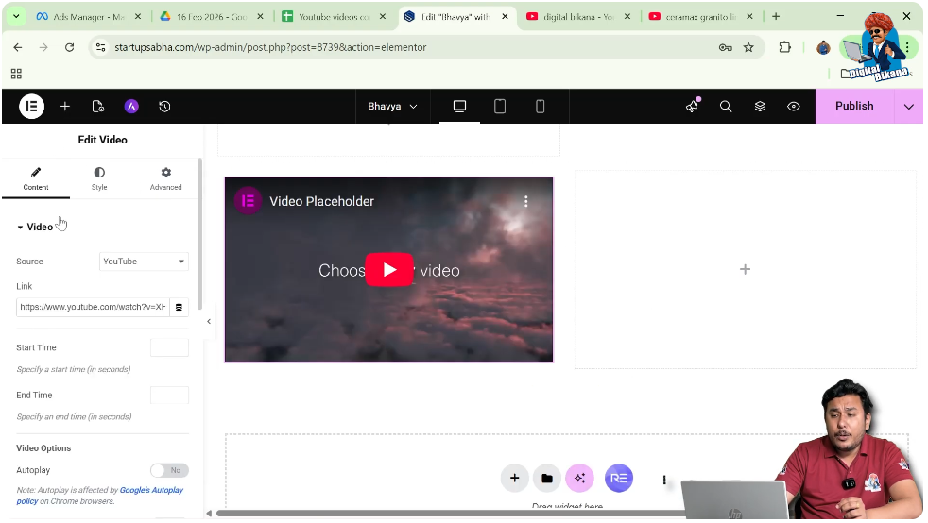The height and width of the screenshot is (523, 928).
Task: Open Bhavya document dropdown
Action: click(x=392, y=107)
